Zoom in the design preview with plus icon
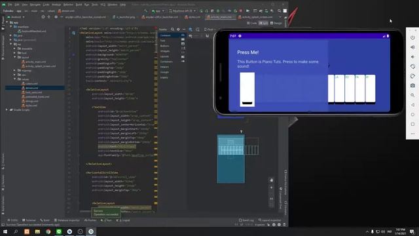419x236 pixels. click(x=271, y=187)
